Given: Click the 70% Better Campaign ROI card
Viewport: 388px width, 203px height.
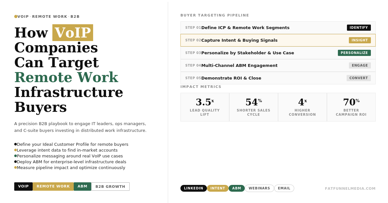Looking at the screenshot, I should (351, 107).
